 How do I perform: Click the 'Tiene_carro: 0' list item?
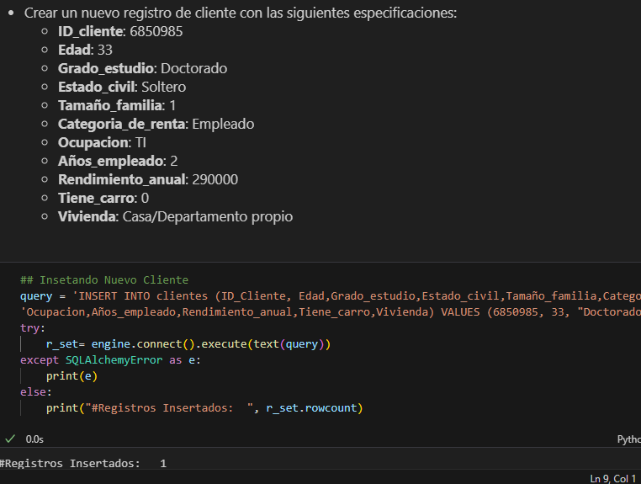103,198
